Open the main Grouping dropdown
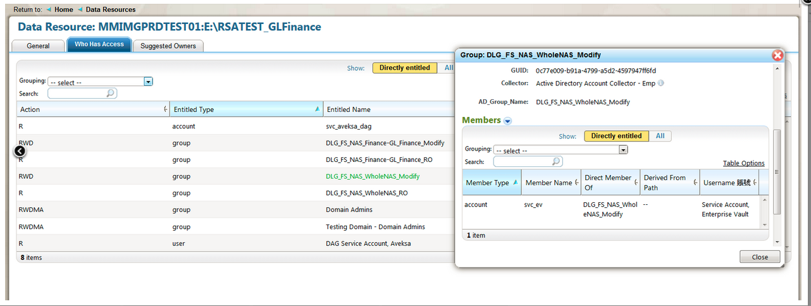Image resolution: width=811 pixels, height=306 pixels. [148, 82]
